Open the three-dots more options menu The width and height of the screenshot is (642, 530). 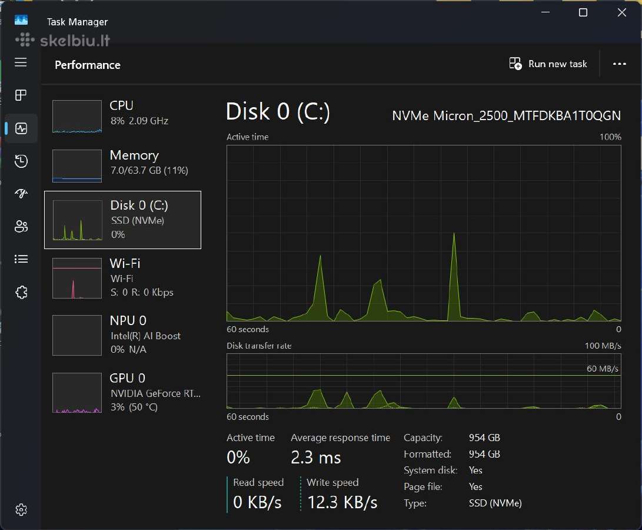(x=619, y=64)
